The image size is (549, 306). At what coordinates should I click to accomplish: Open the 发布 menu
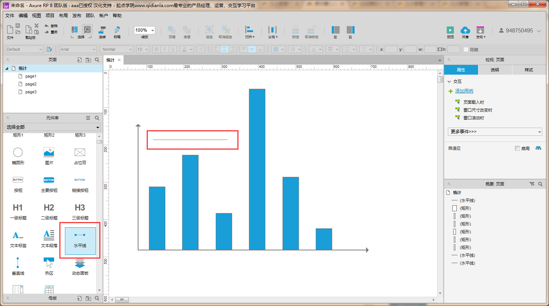[x=77, y=16]
